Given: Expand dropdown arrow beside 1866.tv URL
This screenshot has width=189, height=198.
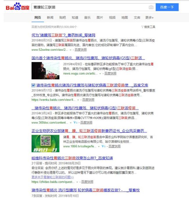Looking at the screenshot, I should pyautogui.click(x=99, y=146).
